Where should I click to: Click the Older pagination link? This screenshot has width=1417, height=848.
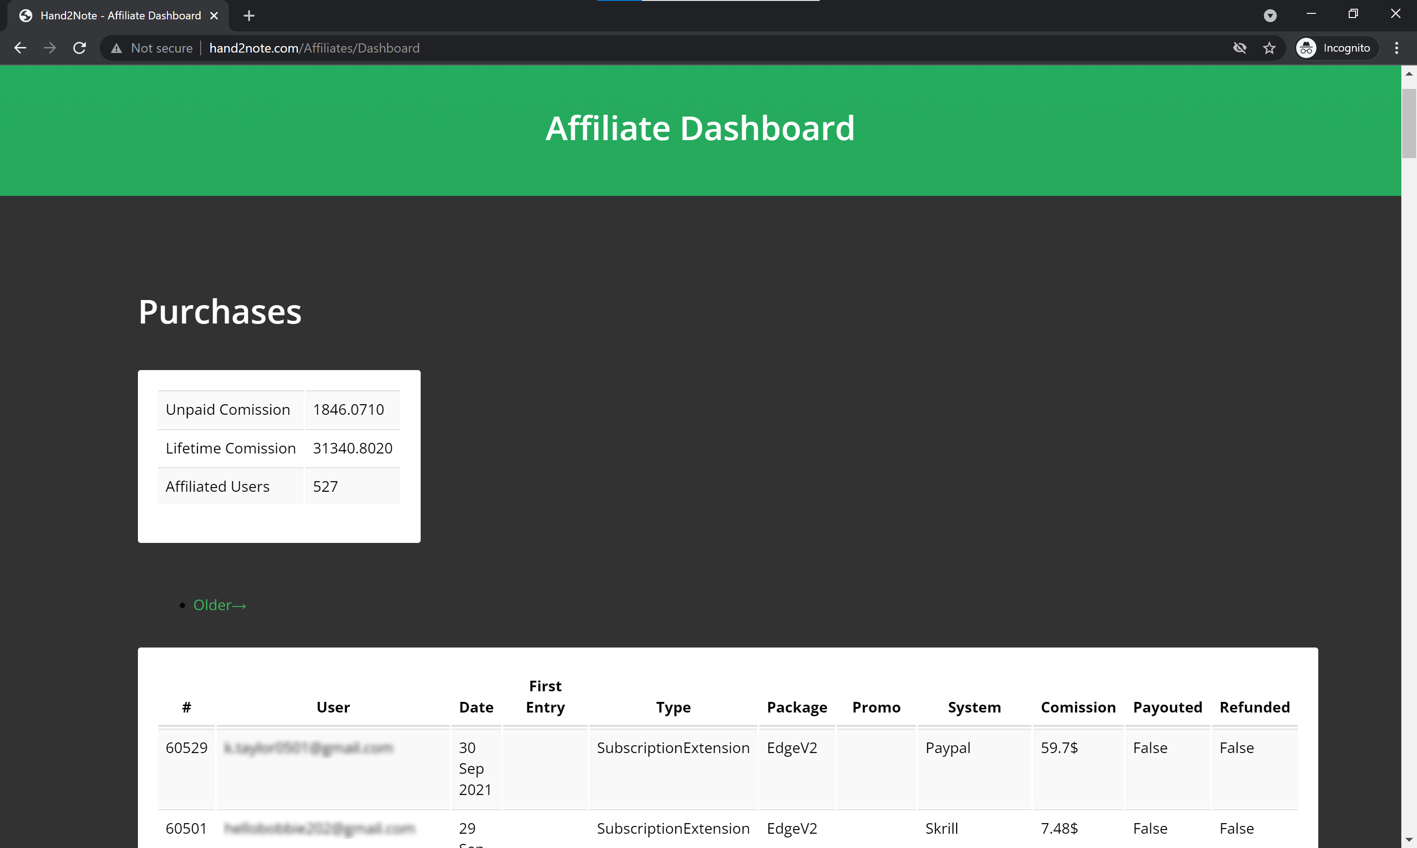click(x=220, y=605)
